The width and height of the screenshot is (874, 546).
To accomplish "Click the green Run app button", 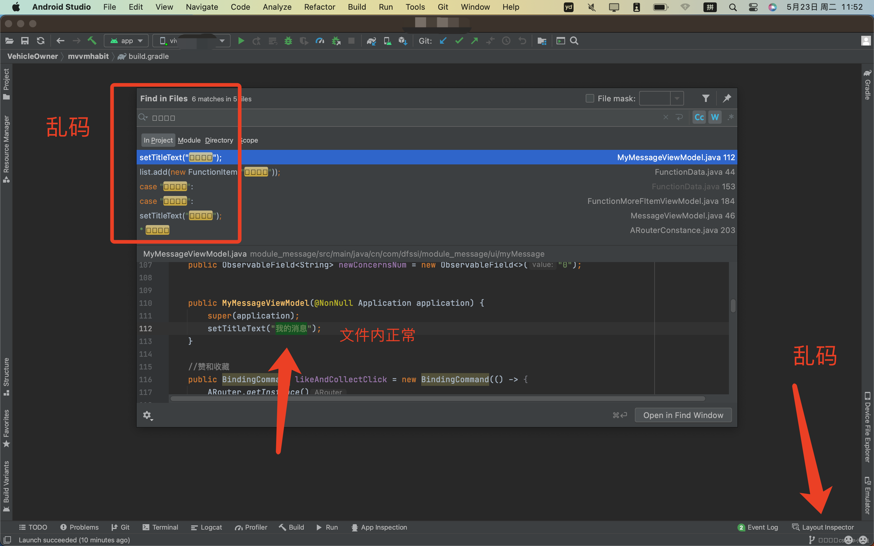I will 241,41.
